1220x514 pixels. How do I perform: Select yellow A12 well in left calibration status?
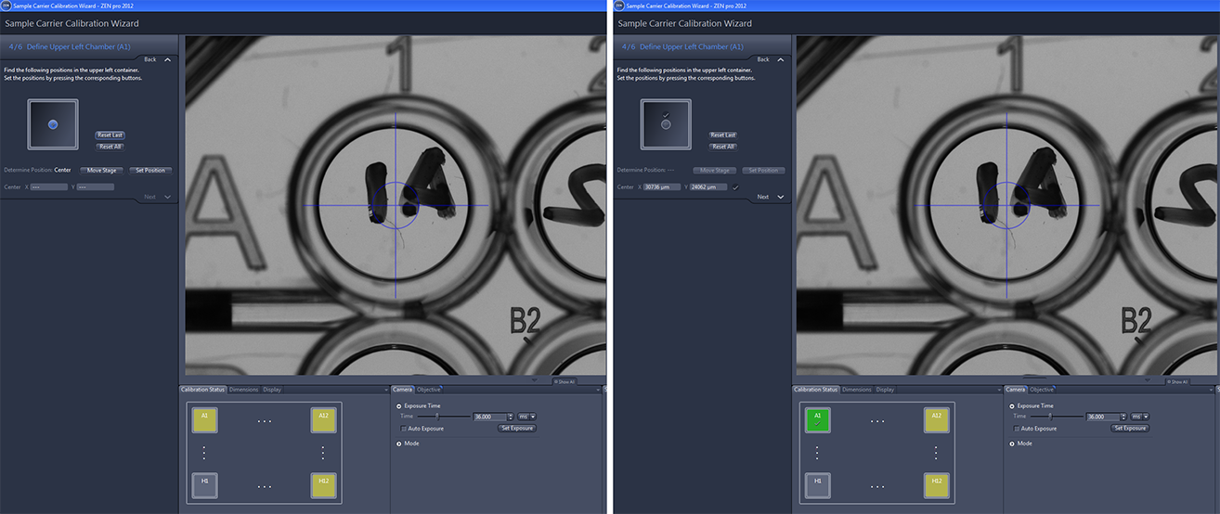(x=323, y=420)
